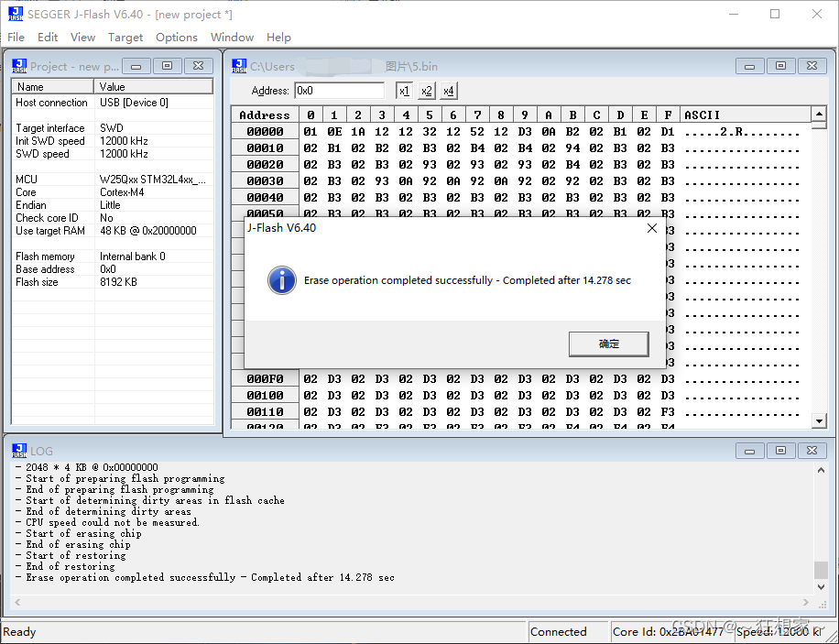Click the Address input field
This screenshot has height=644, width=839.
tap(339, 91)
